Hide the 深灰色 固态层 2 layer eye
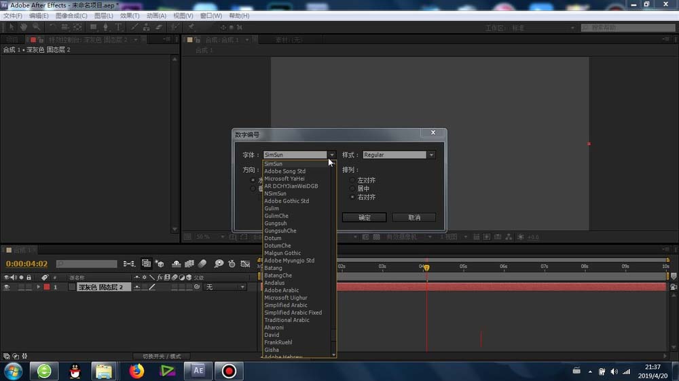The width and height of the screenshot is (679, 381). 7,287
